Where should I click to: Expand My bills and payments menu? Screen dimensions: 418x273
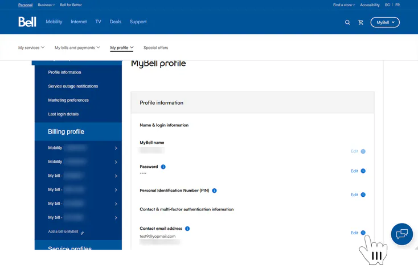[x=77, y=48]
